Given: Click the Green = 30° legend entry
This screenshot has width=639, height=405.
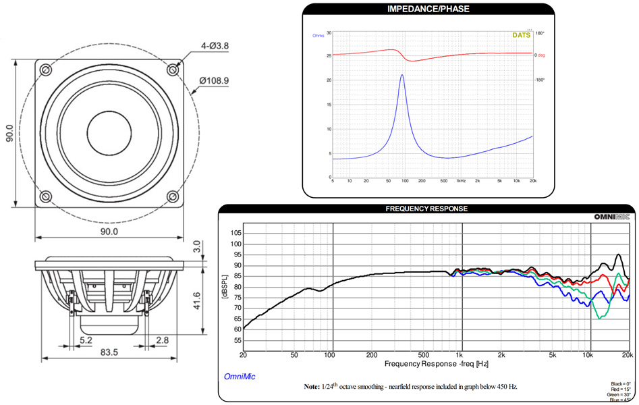Looking at the screenshot, I should click(620, 395).
